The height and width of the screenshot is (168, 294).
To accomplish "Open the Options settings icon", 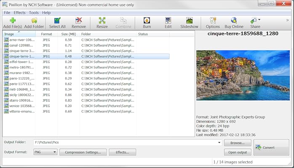I will coord(213,20).
